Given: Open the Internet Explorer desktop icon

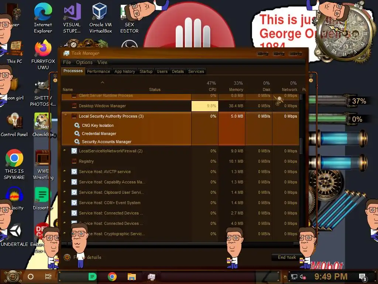Looking at the screenshot, I should coord(43,18).
